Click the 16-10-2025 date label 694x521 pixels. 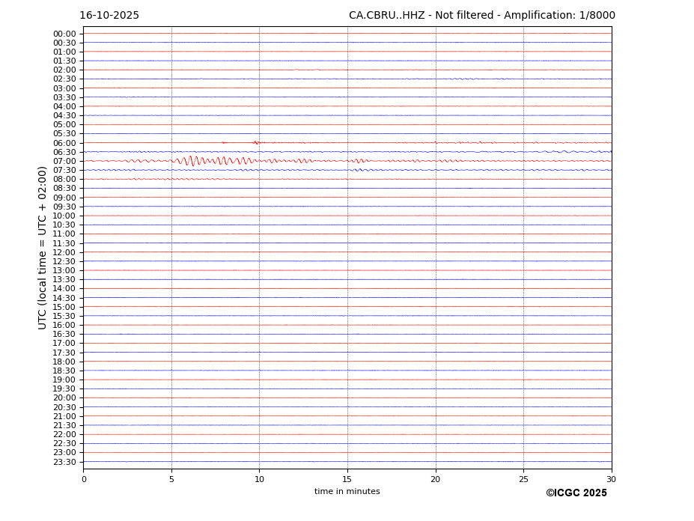(x=109, y=16)
